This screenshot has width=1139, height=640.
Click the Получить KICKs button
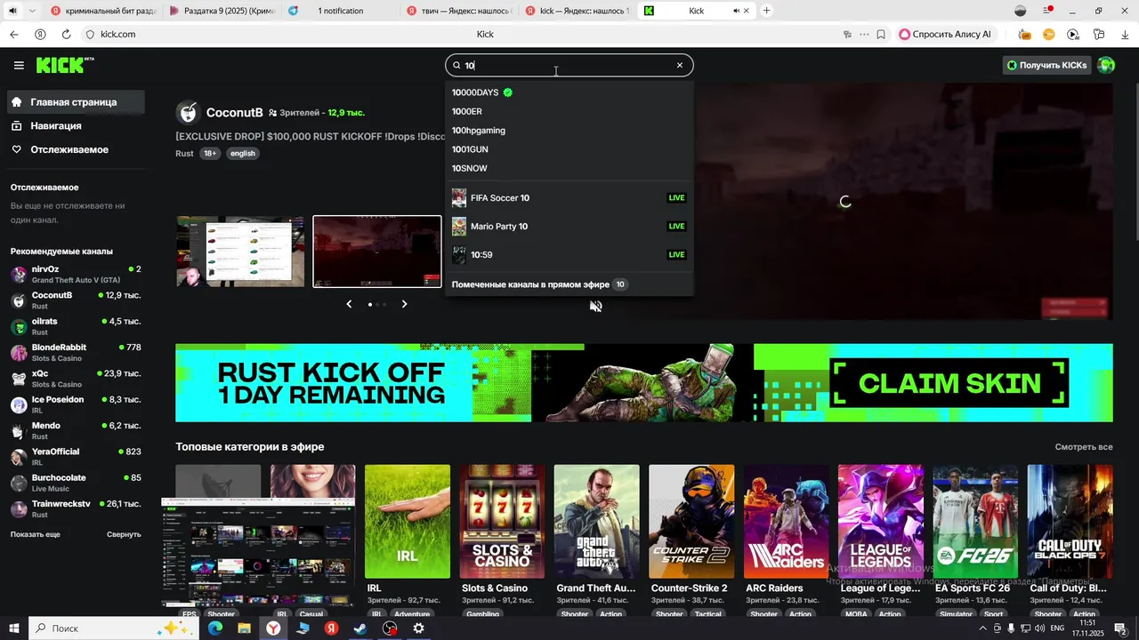pyautogui.click(x=1046, y=65)
